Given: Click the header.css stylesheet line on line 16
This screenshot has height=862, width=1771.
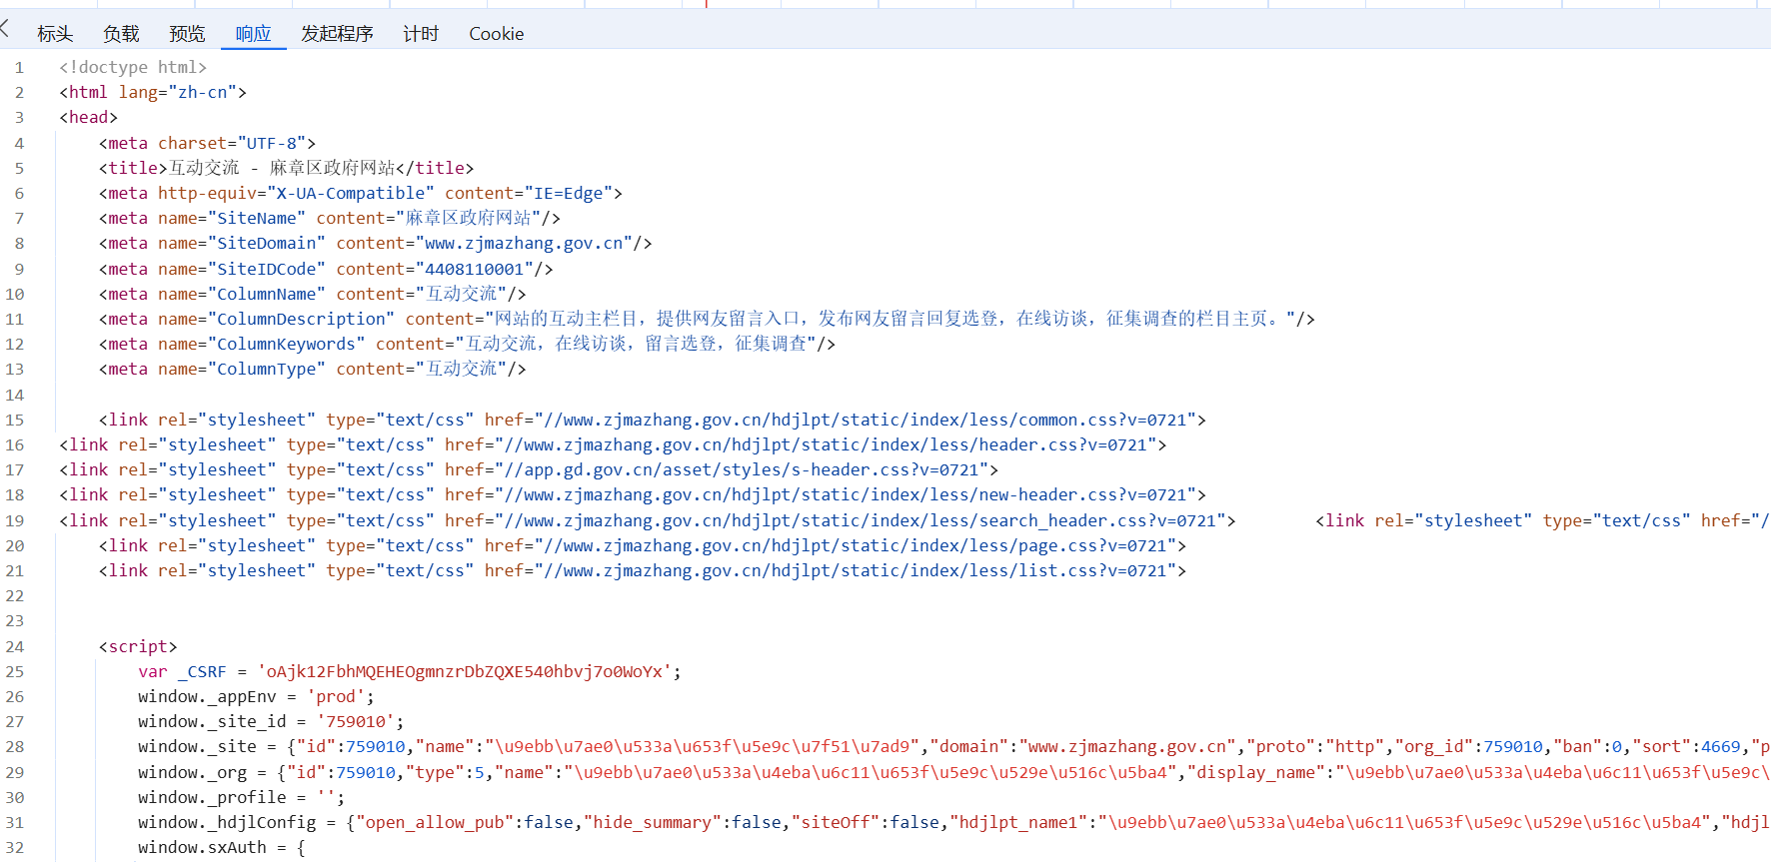Looking at the screenshot, I should [x=613, y=444].
